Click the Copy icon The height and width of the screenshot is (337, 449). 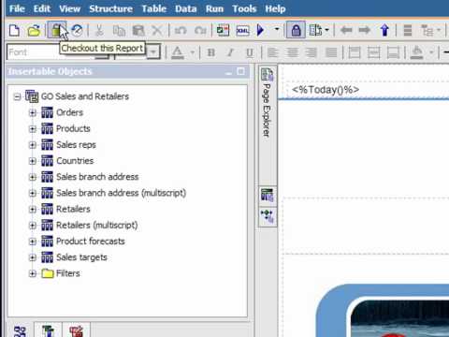click(119, 31)
